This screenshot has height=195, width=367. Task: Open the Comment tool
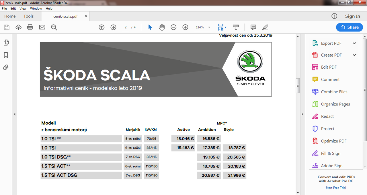[326, 79]
